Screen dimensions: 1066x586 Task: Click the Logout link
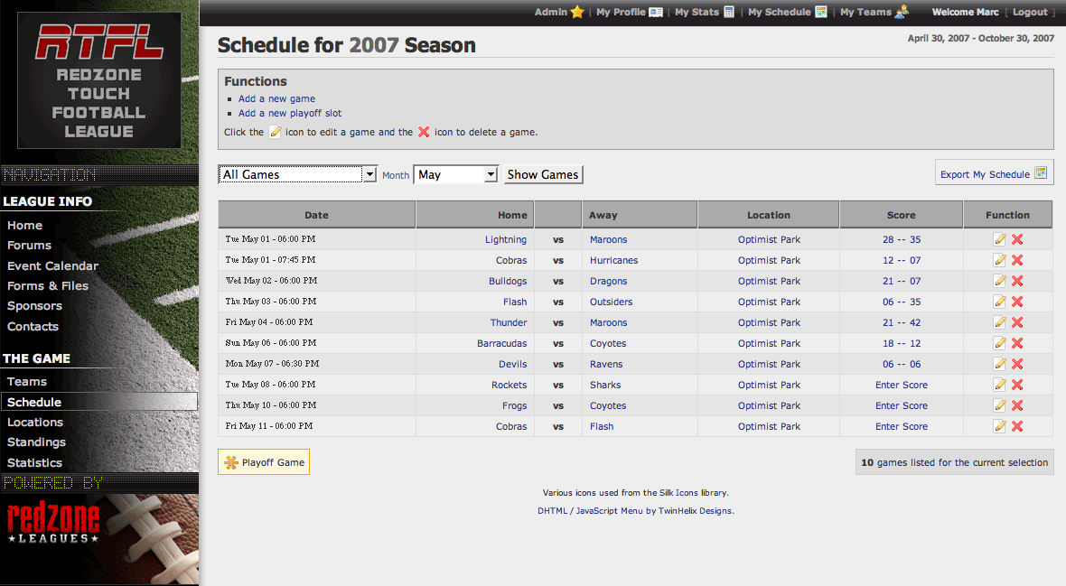[x=1030, y=13]
